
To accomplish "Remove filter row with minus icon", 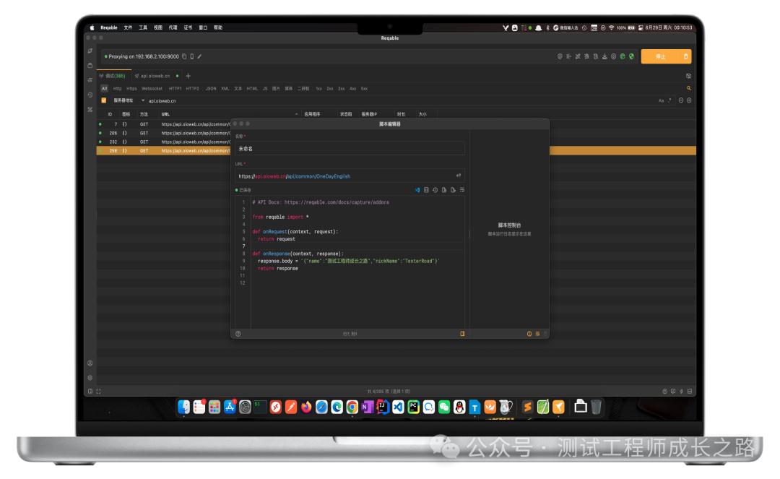I will click(681, 100).
